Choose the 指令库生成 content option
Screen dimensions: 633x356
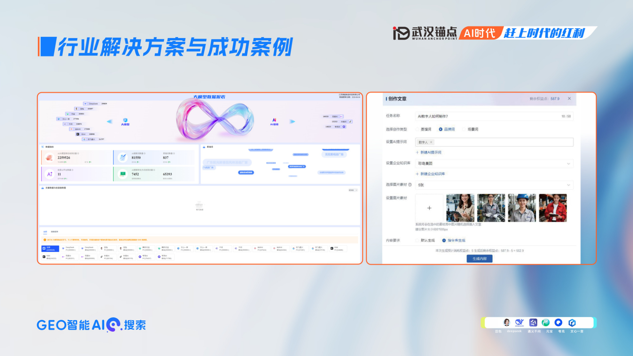pos(454,240)
